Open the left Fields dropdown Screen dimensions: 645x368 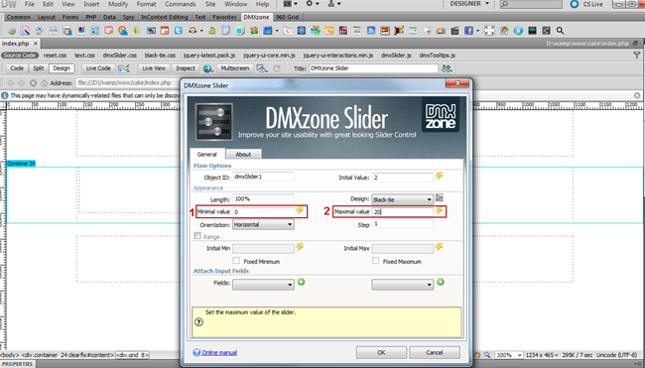[263, 285]
